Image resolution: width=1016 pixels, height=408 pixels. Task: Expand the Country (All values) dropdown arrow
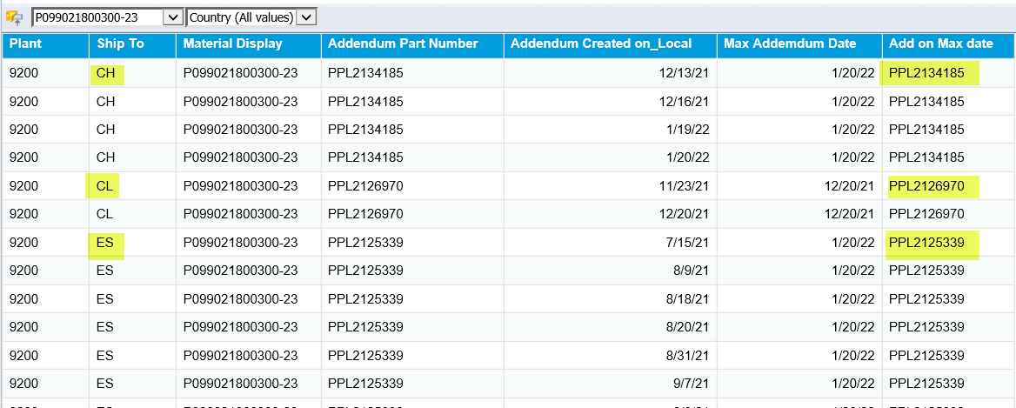(306, 17)
